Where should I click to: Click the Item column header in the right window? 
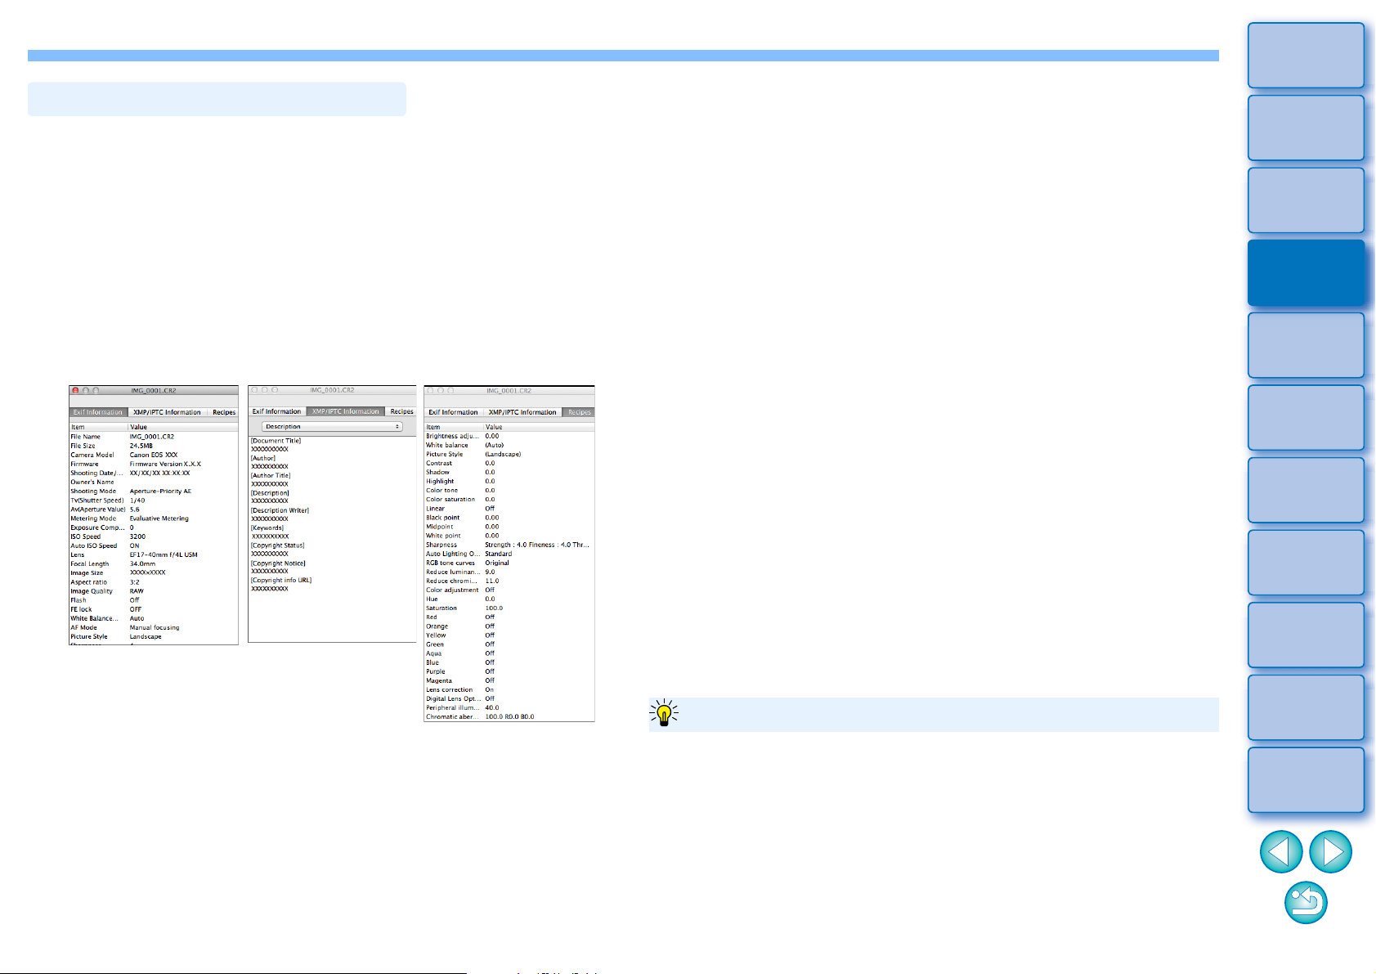(x=454, y=427)
